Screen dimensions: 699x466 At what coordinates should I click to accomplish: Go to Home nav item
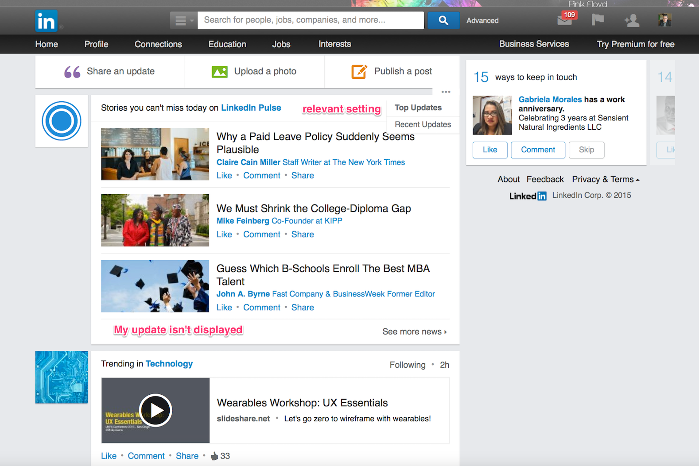tap(47, 44)
